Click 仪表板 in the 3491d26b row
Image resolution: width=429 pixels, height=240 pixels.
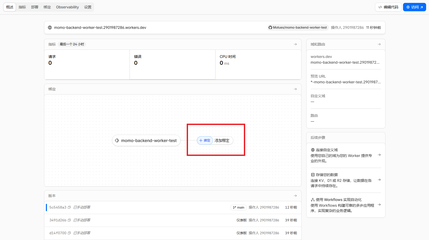[x=242, y=220]
